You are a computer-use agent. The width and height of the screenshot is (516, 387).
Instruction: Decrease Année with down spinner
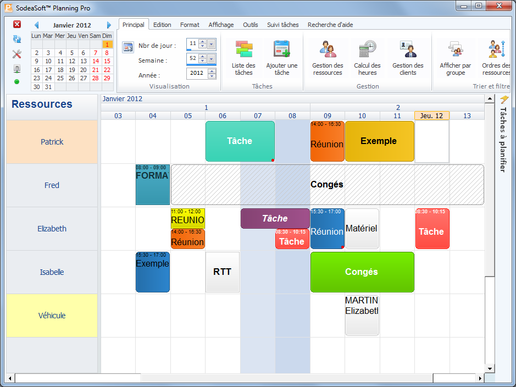212,76
